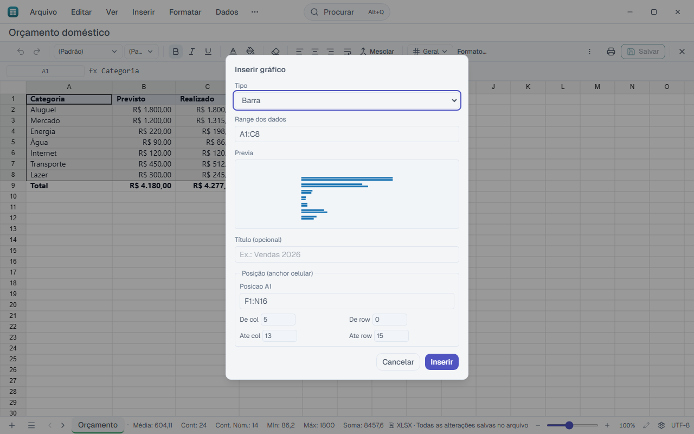Align text left

click(x=299, y=52)
